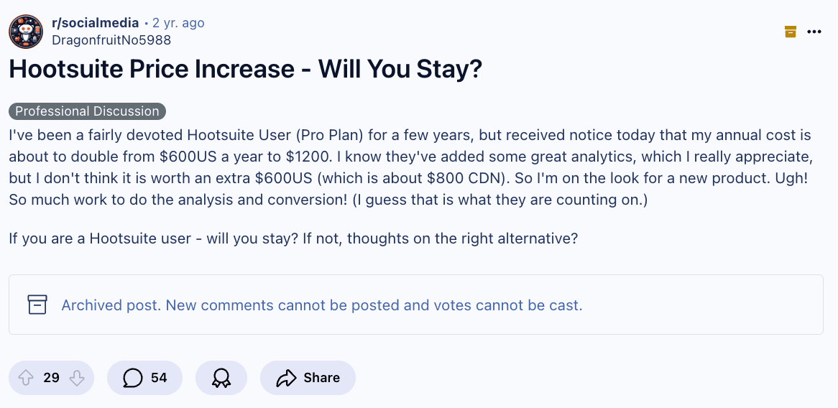Viewport: 838px width, 408px height.
Task: Open the three-dot post options menu
Action: (x=814, y=32)
